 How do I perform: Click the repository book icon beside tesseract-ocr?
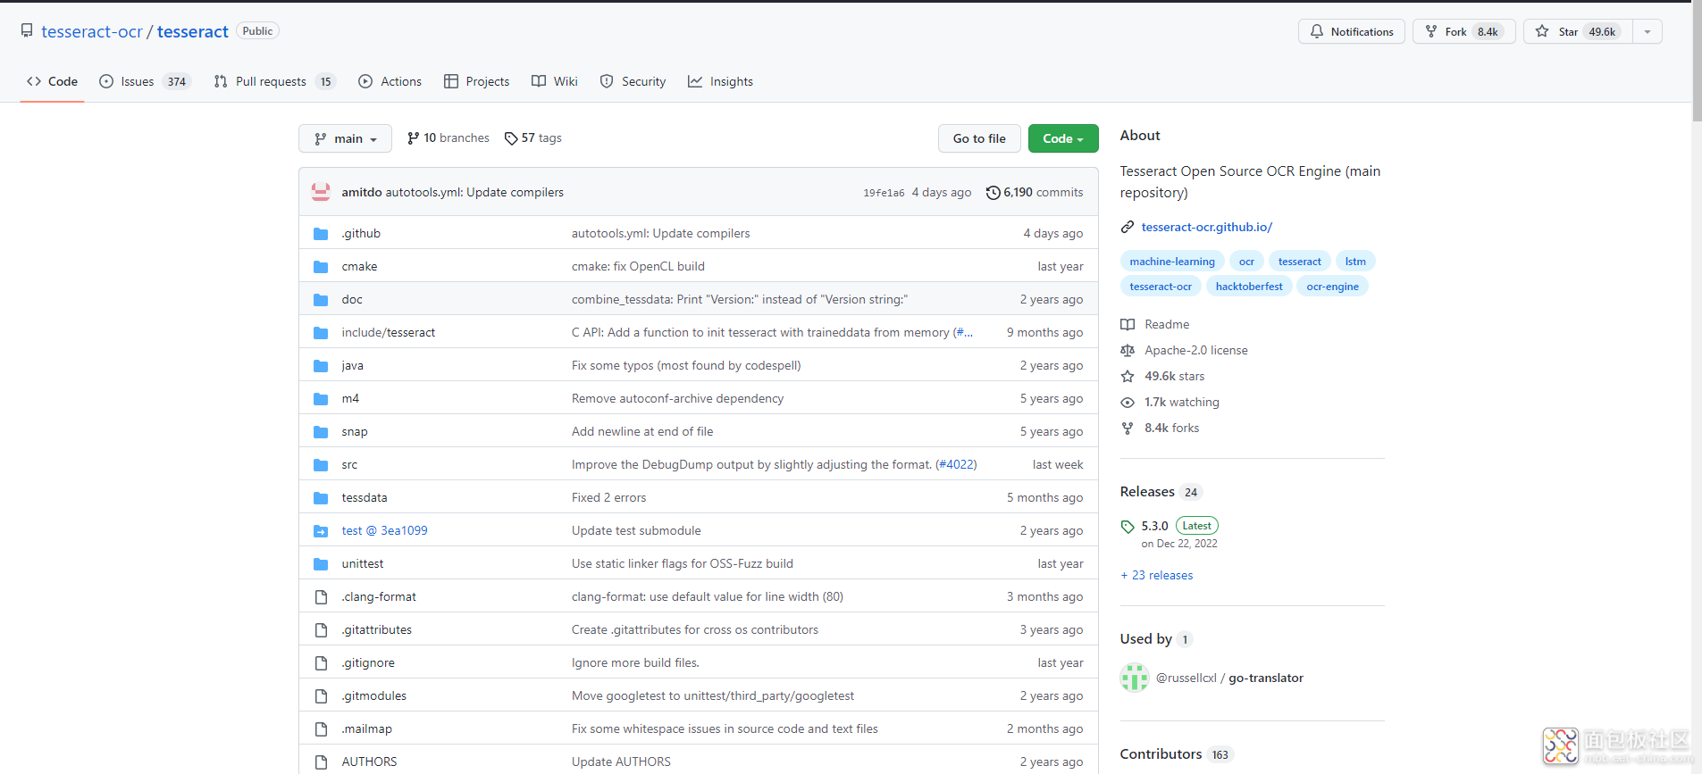pyautogui.click(x=27, y=31)
